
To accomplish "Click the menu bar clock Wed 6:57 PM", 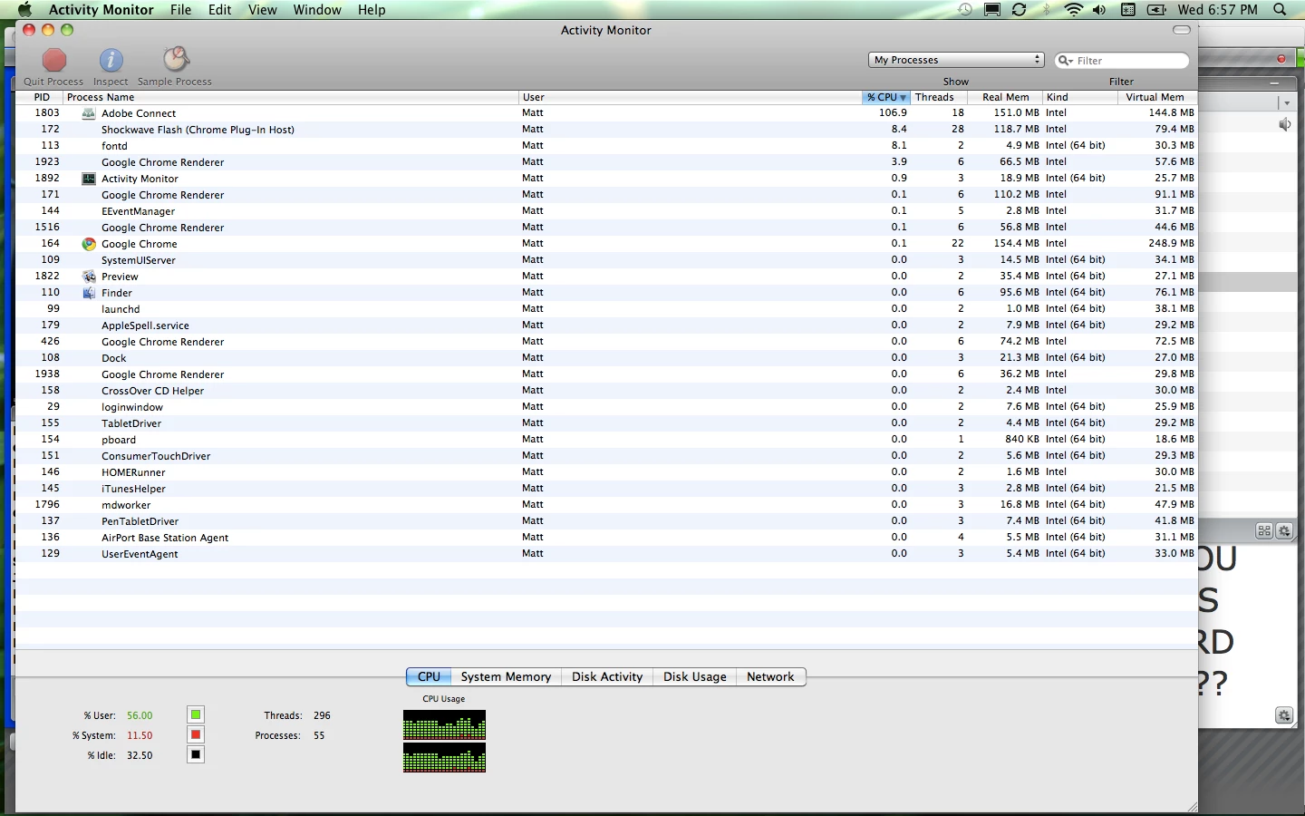I will 1217,9.
